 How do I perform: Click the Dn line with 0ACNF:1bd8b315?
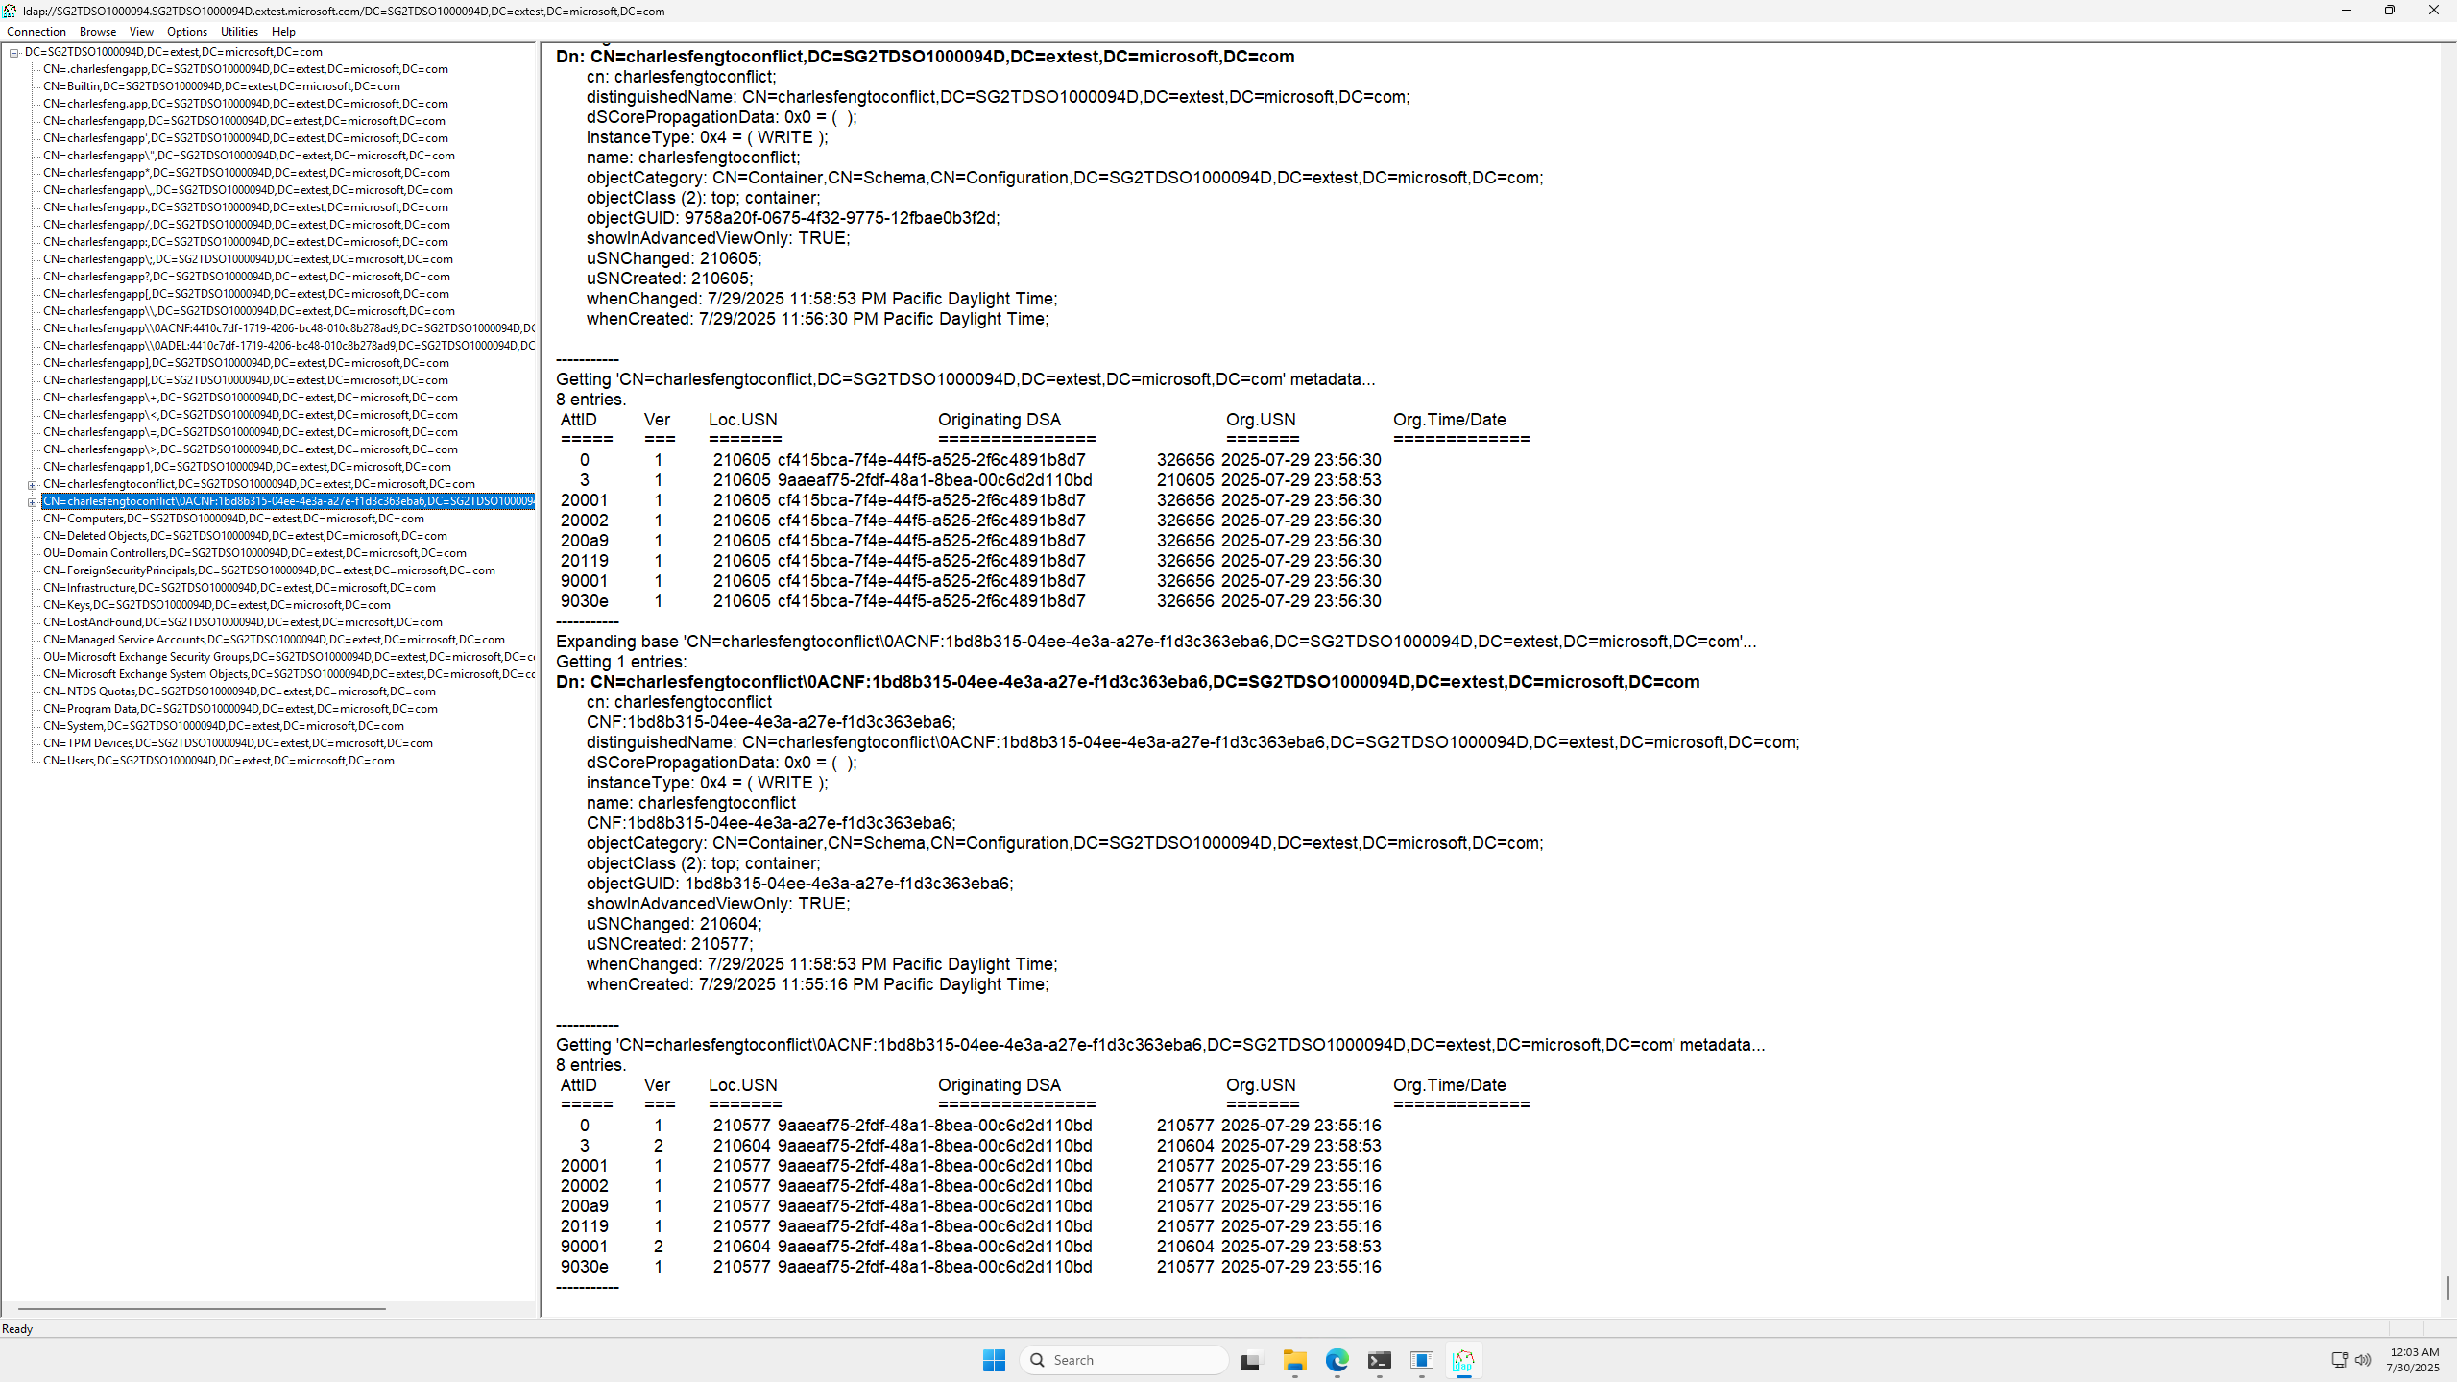1127,682
